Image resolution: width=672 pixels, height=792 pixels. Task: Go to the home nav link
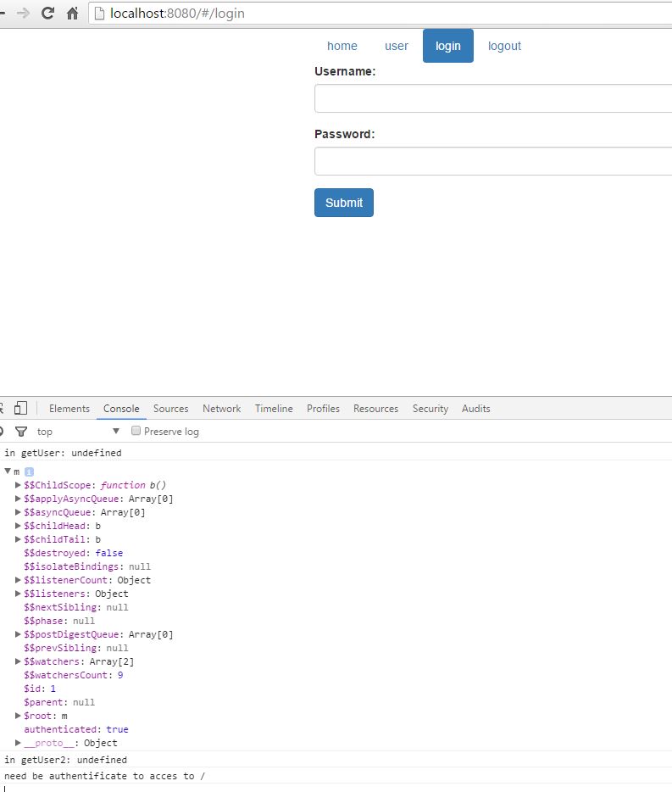coord(342,46)
